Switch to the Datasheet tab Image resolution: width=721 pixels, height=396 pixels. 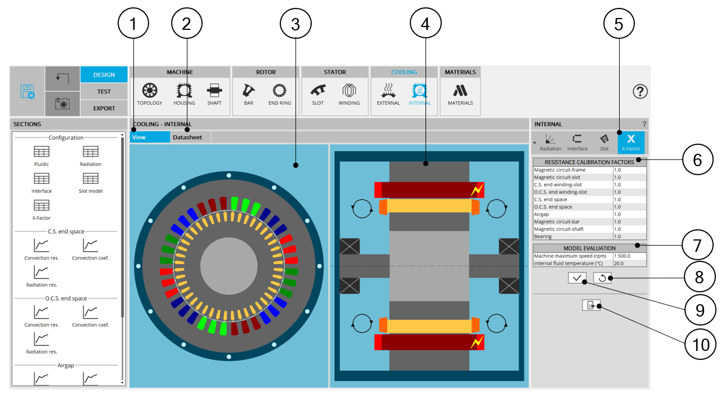(187, 137)
